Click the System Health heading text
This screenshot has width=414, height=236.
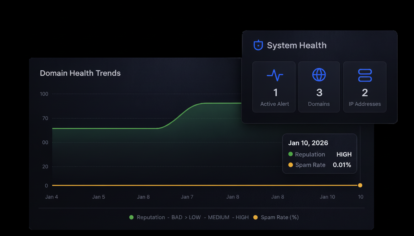296,45
